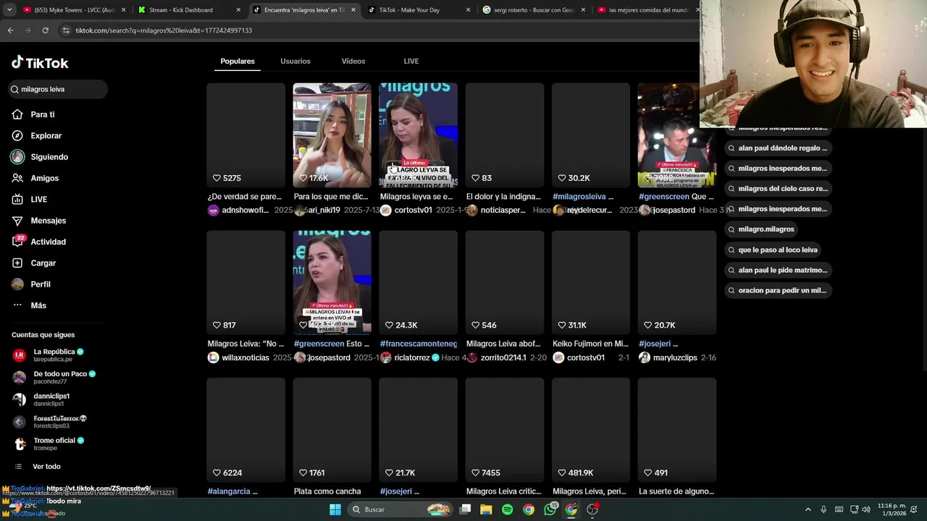The image size is (927, 521).
Task: Click the browser address bar URL
Action: (164, 30)
